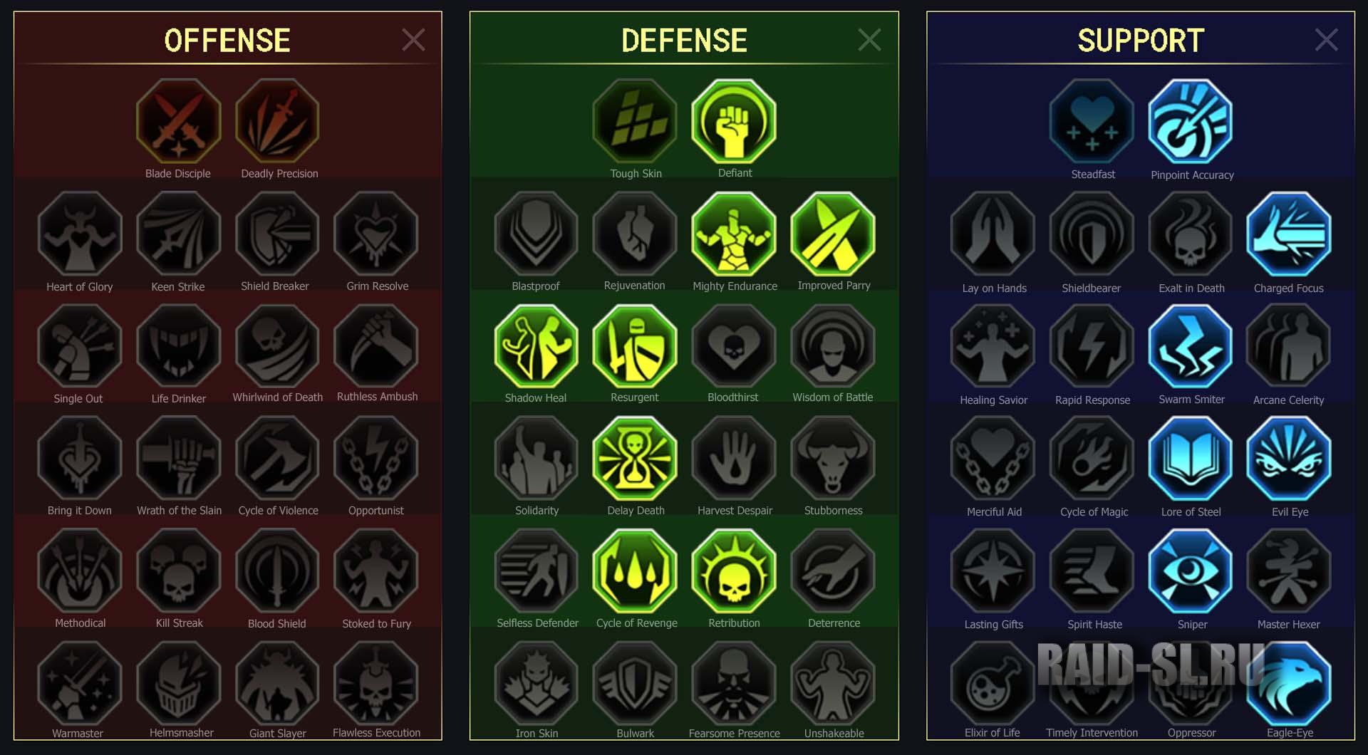Toggle the Charged Focus mastery
Image resolution: width=1368 pixels, height=755 pixels.
pyautogui.click(x=1289, y=234)
